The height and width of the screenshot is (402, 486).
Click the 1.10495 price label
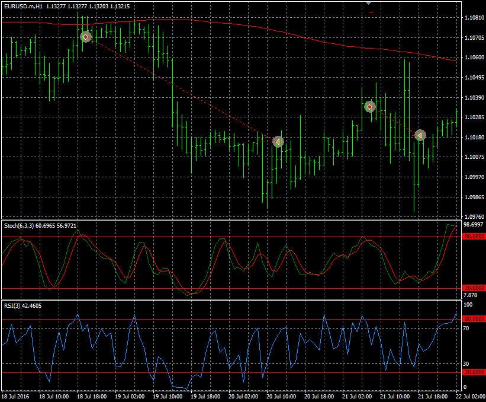474,78
